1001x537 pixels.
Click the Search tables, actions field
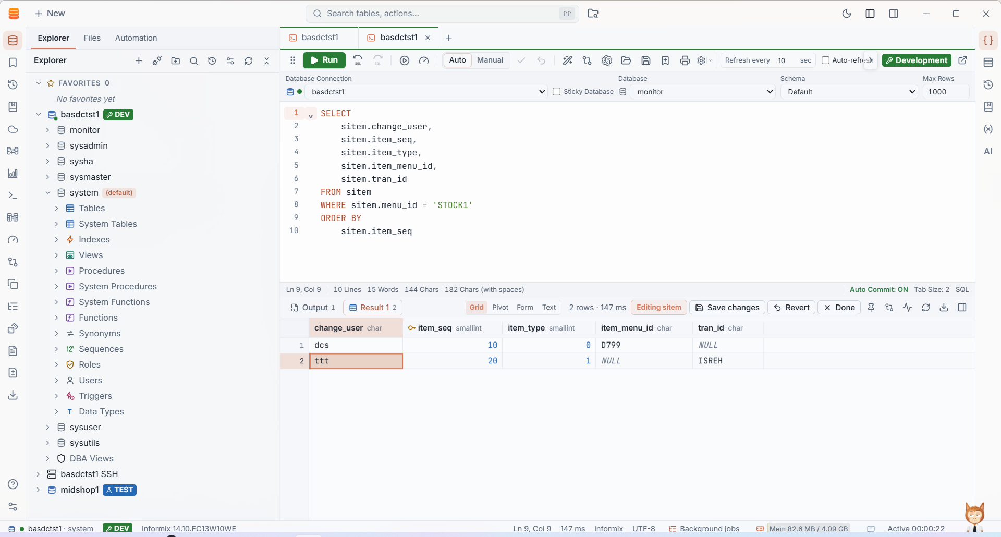pyautogui.click(x=442, y=14)
